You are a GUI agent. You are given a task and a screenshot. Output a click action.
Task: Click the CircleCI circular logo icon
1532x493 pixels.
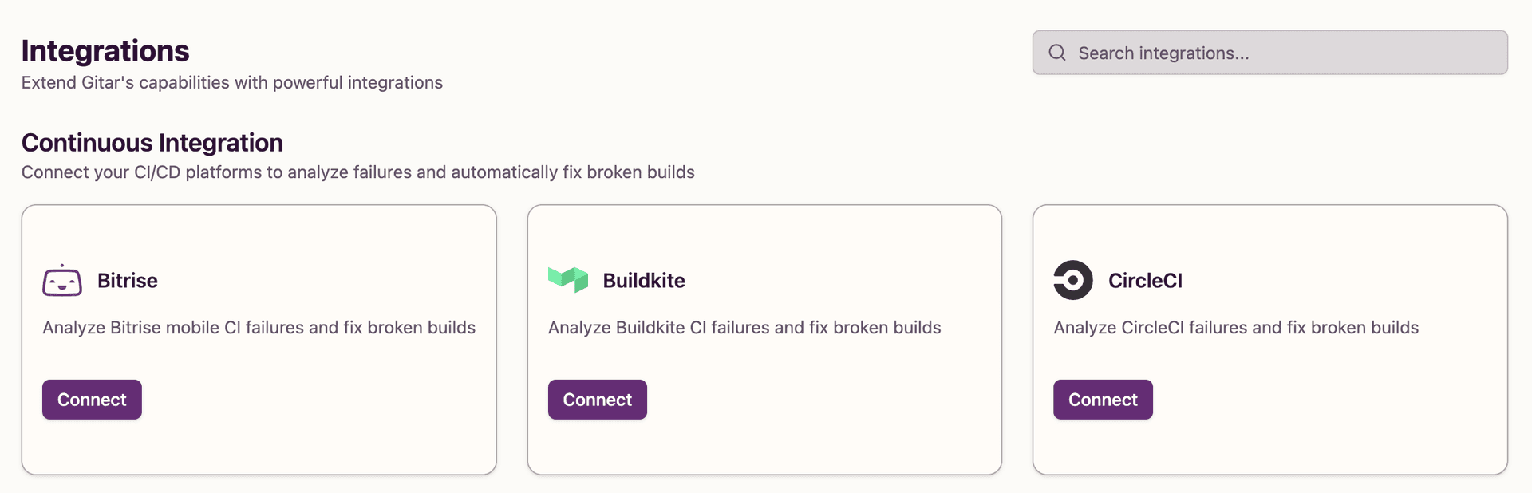[1073, 280]
